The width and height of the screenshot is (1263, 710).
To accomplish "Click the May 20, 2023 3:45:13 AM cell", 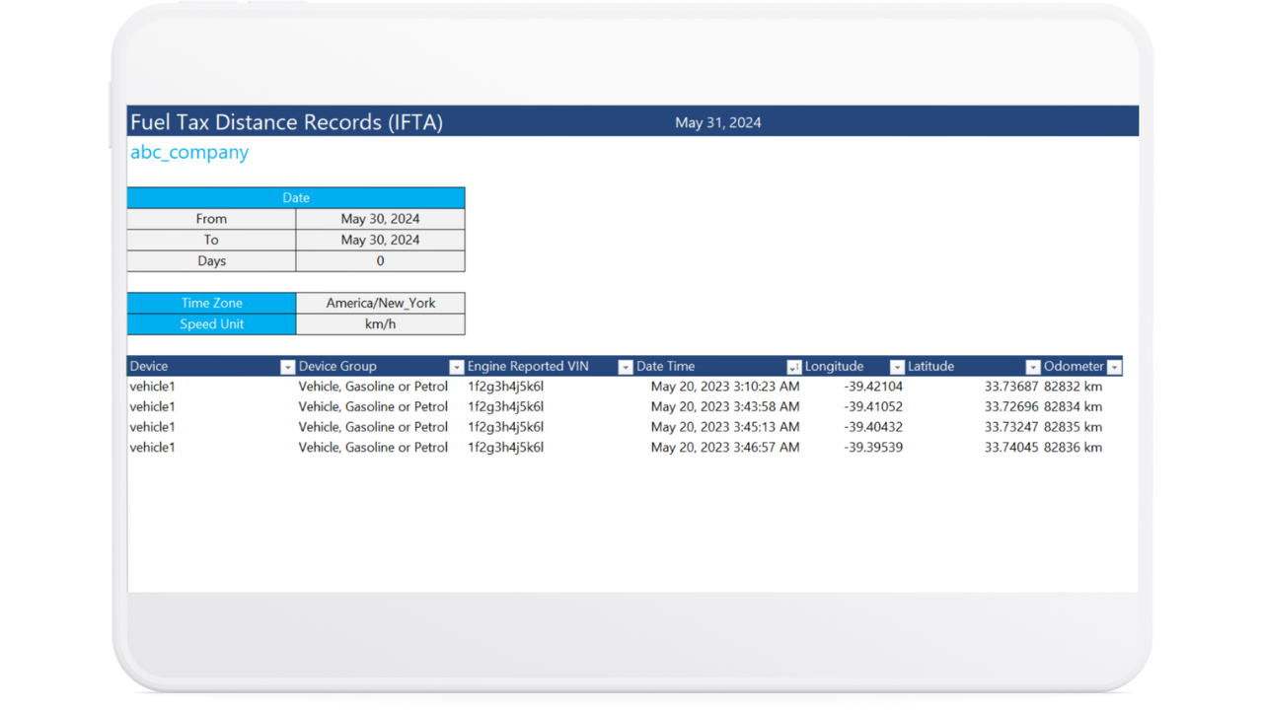I will point(725,427).
